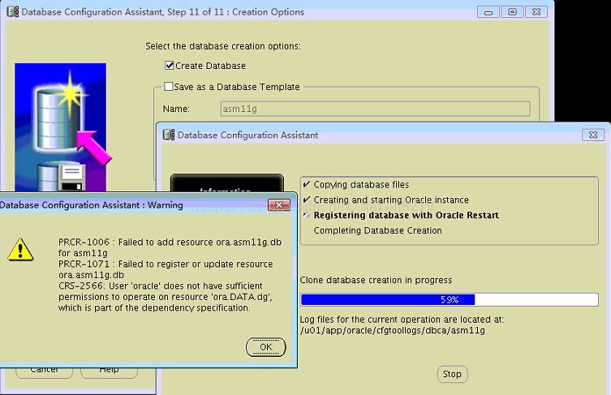
Task: Stop the clone database creation
Action: coord(452,374)
